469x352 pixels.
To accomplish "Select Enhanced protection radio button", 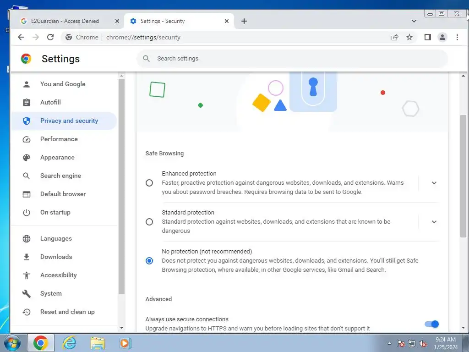I will (149, 183).
